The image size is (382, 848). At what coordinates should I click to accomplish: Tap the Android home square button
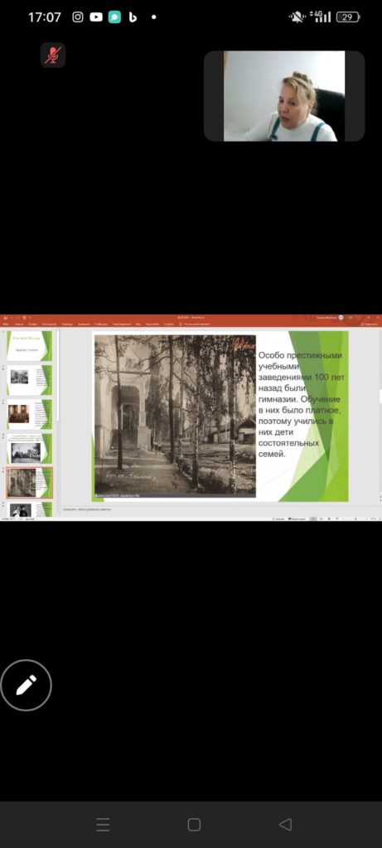(194, 825)
